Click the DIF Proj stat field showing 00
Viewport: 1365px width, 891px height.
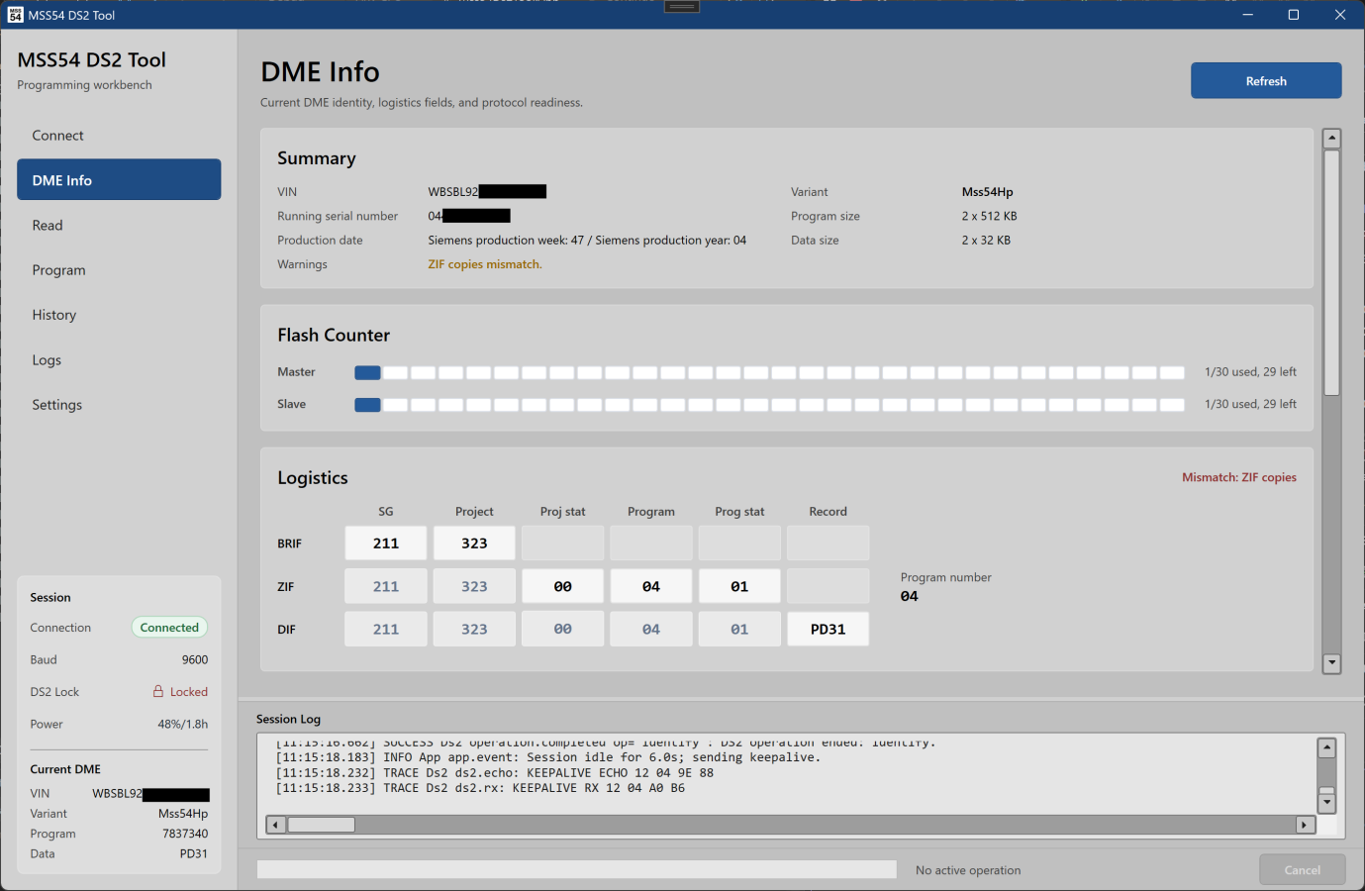tap(562, 629)
